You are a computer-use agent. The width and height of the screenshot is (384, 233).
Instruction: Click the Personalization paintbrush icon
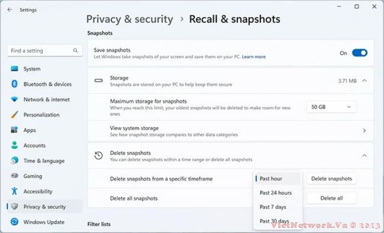click(x=14, y=115)
